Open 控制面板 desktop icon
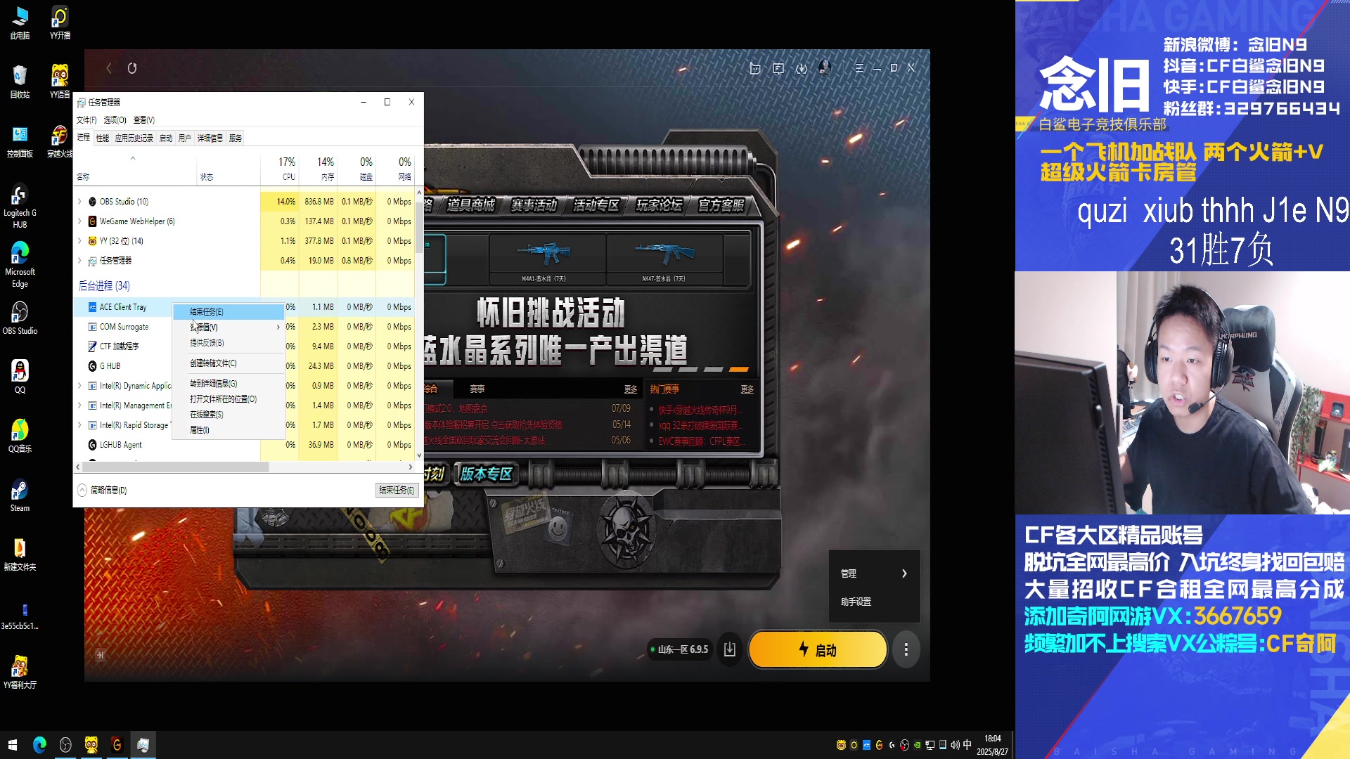The width and height of the screenshot is (1350, 759). (x=20, y=142)
